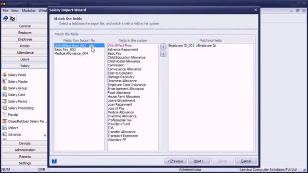Screen dimensions: 308x173
Task: Close the Salary Import Wizard dialog
Action: [256, 10]
